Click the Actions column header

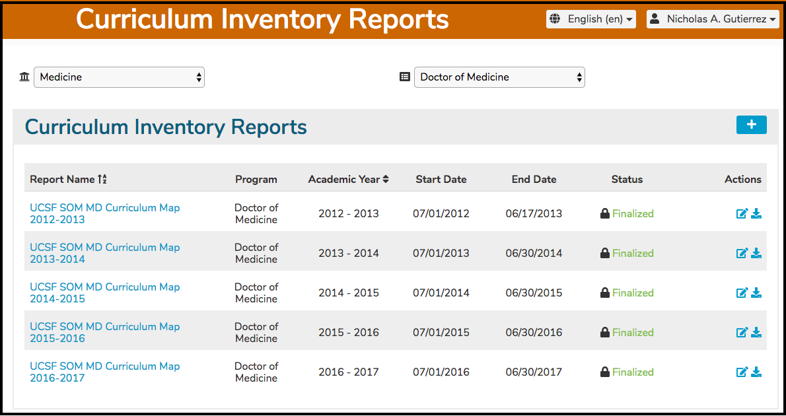point(743,180)
